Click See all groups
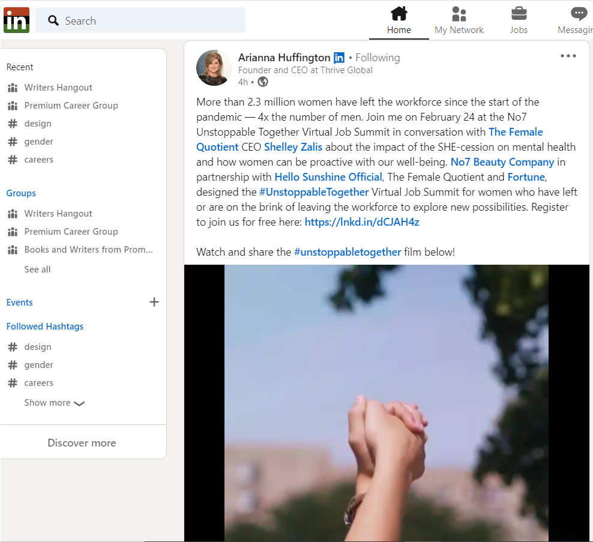This screenshot has width=593, height=542. (37, 269)
